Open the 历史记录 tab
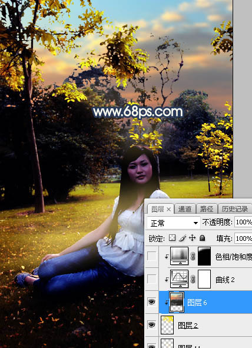Image resolution: width=252 pixels, height=348 pixels. (235, 209)
